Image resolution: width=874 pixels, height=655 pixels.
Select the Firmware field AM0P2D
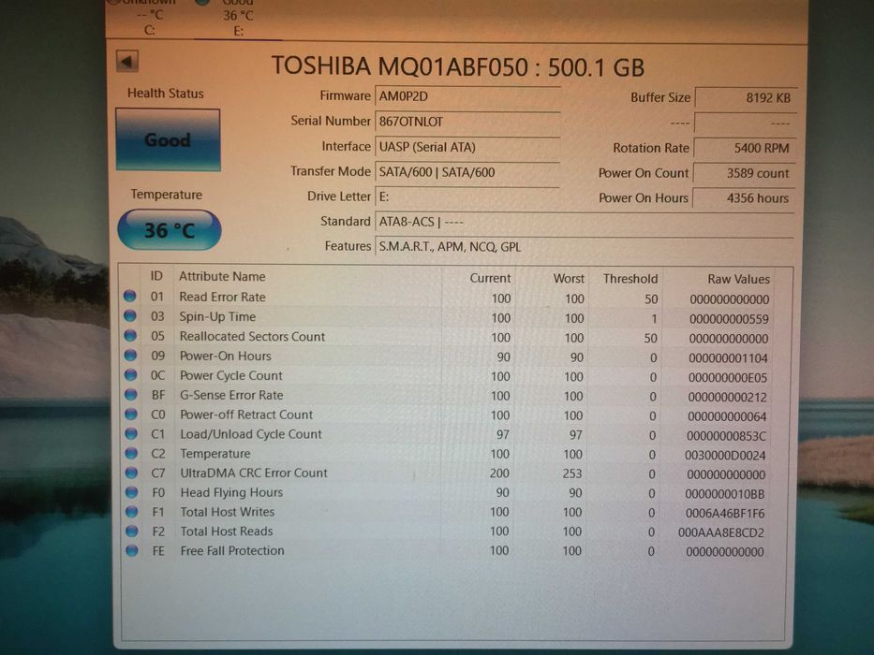467,96
